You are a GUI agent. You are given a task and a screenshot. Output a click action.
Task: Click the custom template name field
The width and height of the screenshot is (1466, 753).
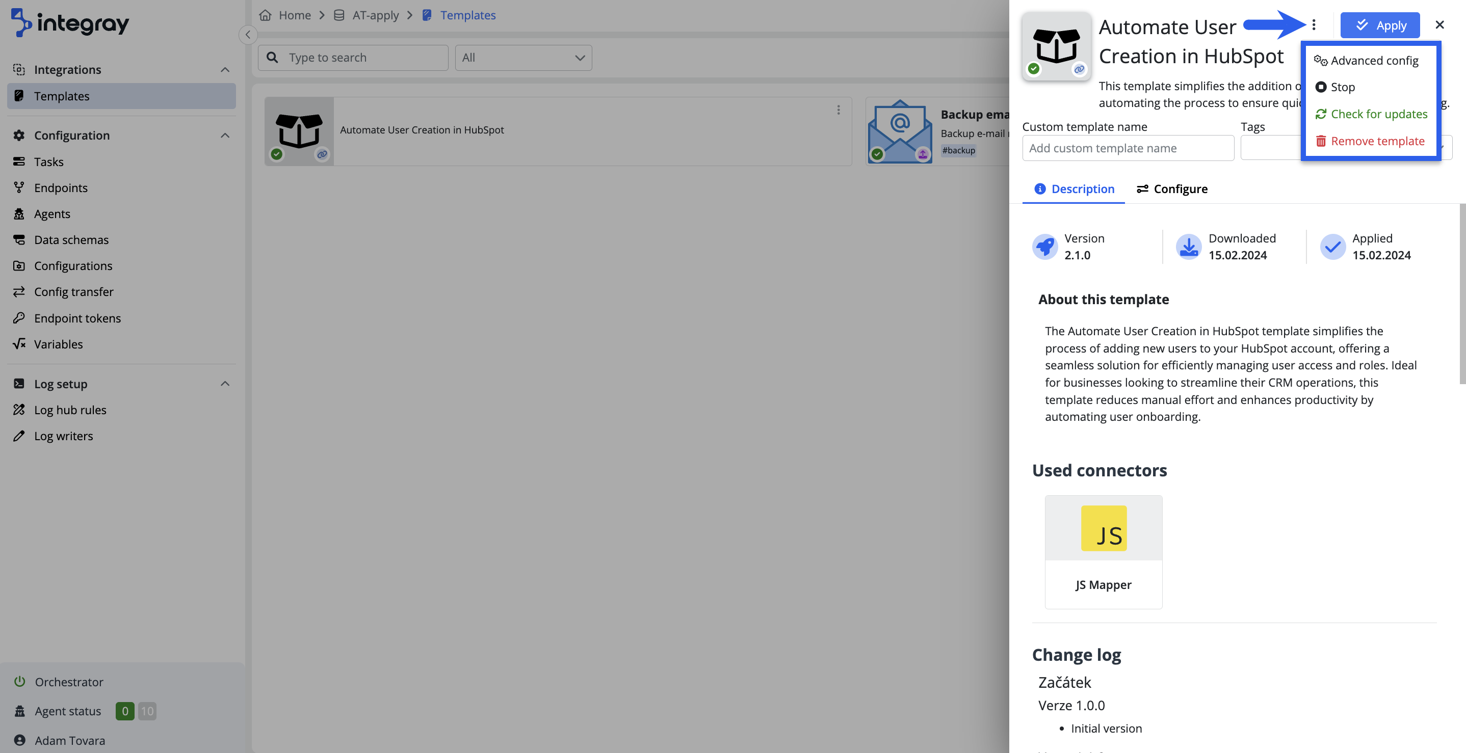pos(1128,148)
